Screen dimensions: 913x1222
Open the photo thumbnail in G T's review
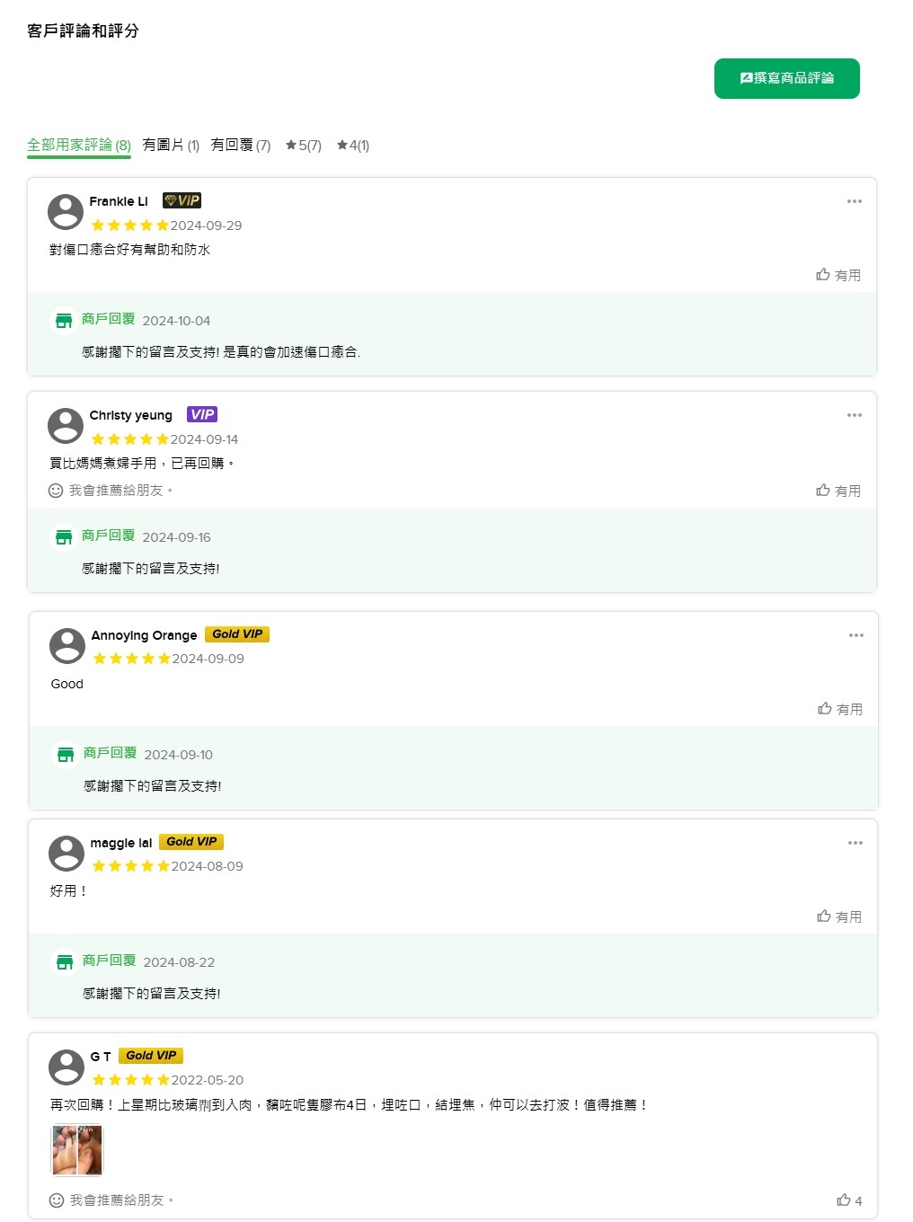click(77, 1150)
